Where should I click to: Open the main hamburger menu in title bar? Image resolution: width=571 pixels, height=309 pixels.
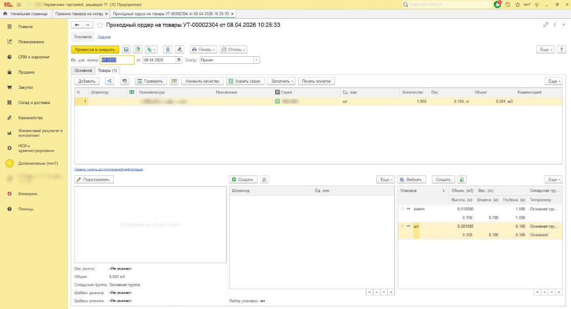tap(18, 4)
